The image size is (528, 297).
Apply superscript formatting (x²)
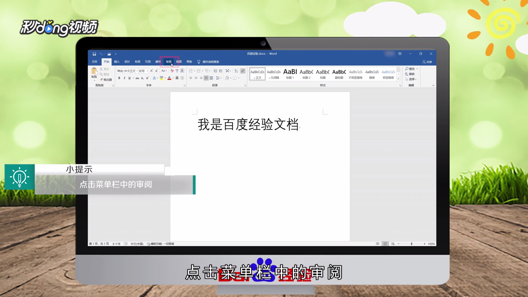[x=147, y=78]
